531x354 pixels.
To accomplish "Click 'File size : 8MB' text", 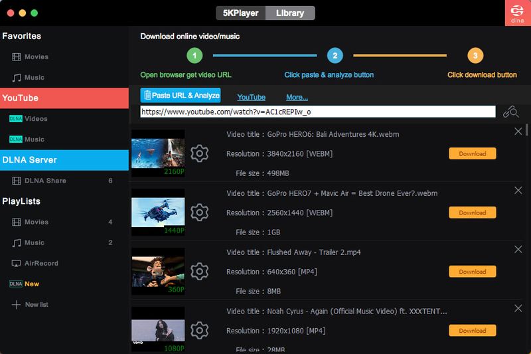I will (258, 292).
